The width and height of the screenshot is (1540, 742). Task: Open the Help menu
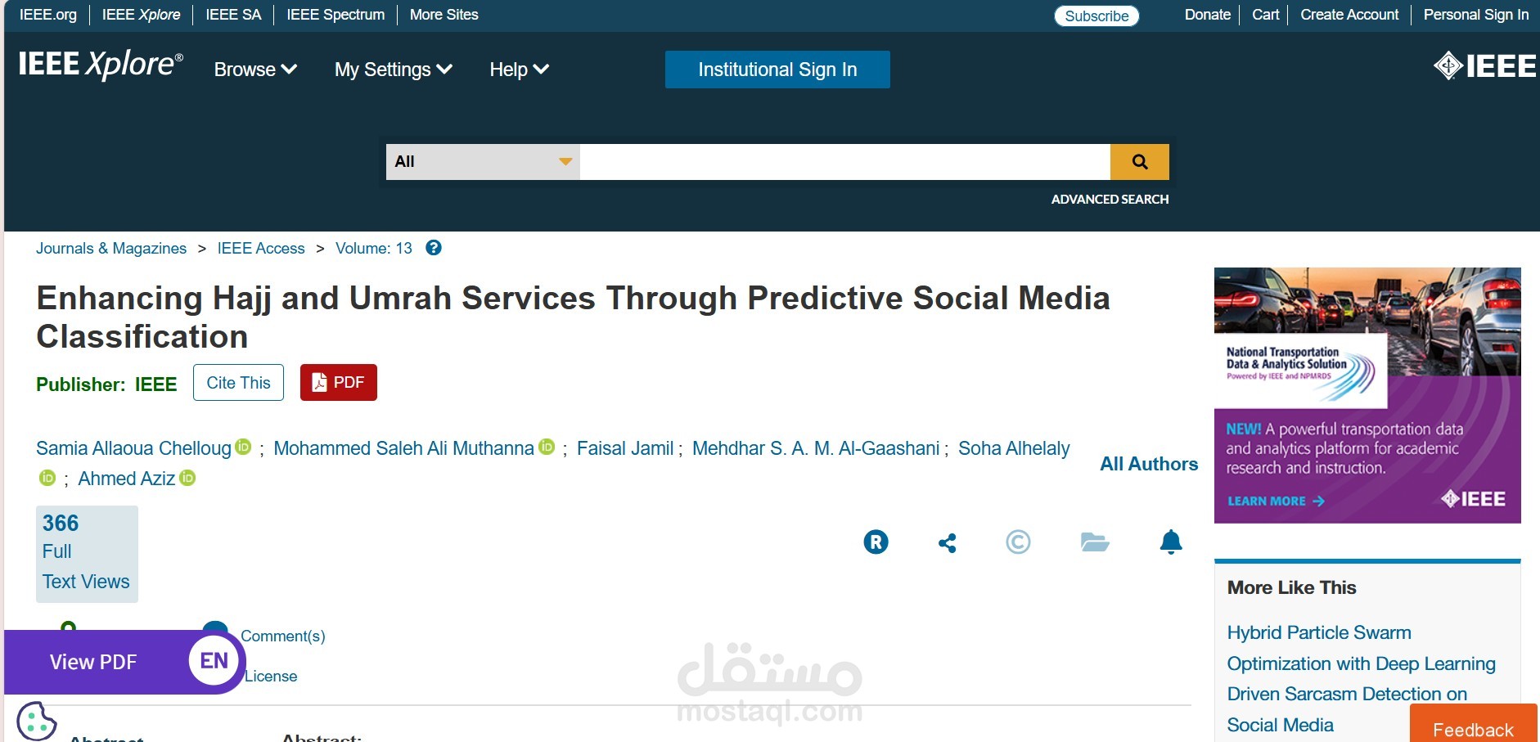click(519, 70)
